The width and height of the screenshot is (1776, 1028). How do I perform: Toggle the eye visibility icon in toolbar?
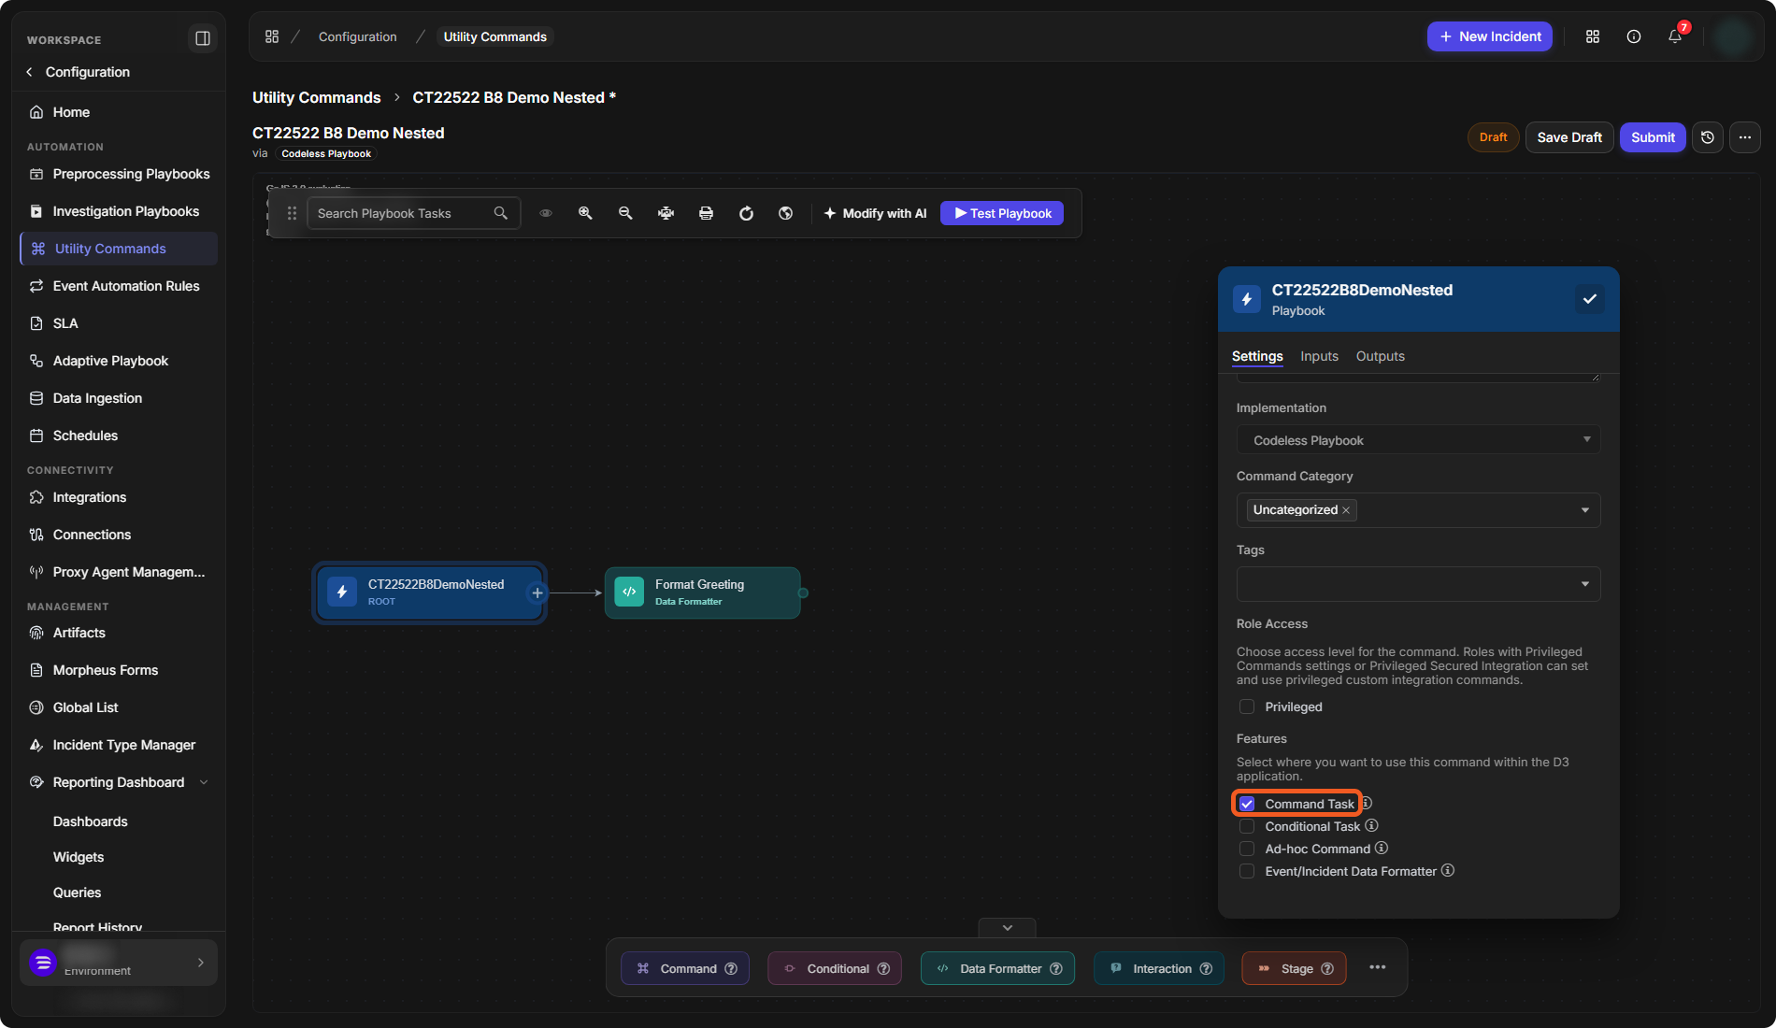click(546, 213)
